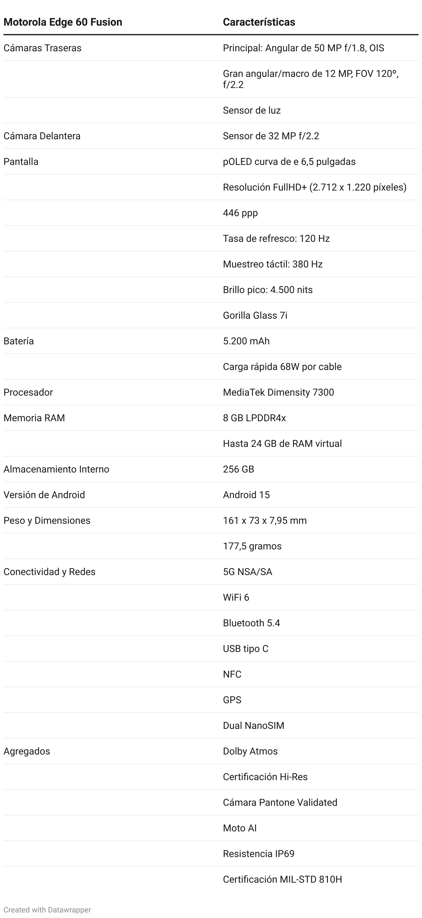Click the "Conectividad y Redes" row label
Screen dimensions: 422x918
click(x=49, y=572)
